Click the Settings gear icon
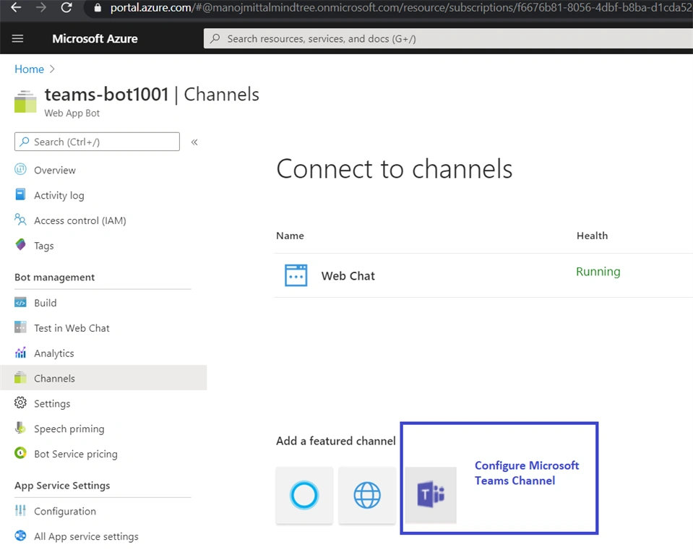Viewport: 693px width, 555px height. 20,403
